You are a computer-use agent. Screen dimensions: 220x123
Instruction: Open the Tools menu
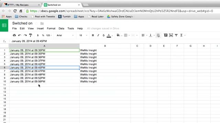(x=71, y=28)
